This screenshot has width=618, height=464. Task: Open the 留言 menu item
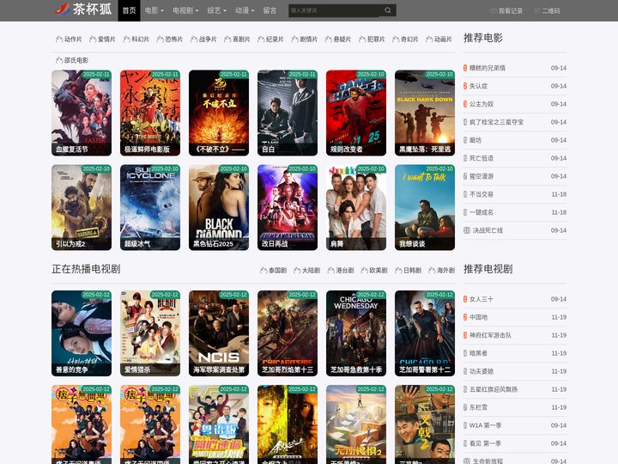(270, 10)
